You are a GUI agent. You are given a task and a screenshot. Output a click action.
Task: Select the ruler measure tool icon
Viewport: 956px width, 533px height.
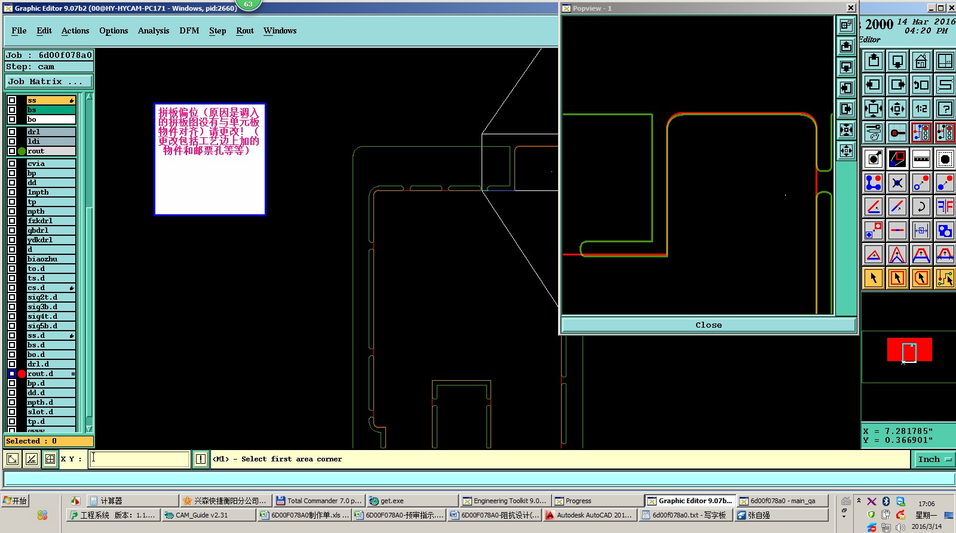click(921, 159)
